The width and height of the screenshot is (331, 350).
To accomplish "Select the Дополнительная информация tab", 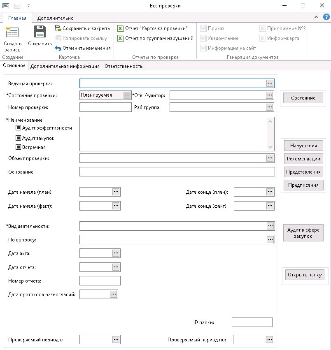I will click(x=65, y=66).
